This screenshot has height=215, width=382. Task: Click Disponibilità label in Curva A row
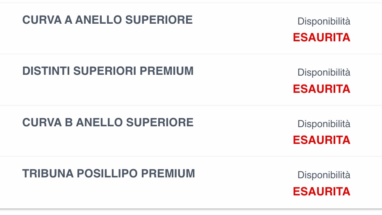click(x=324, y=21)
